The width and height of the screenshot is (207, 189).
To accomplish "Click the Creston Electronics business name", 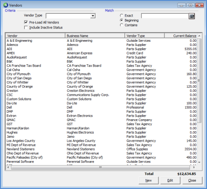I will coord(81,91).
